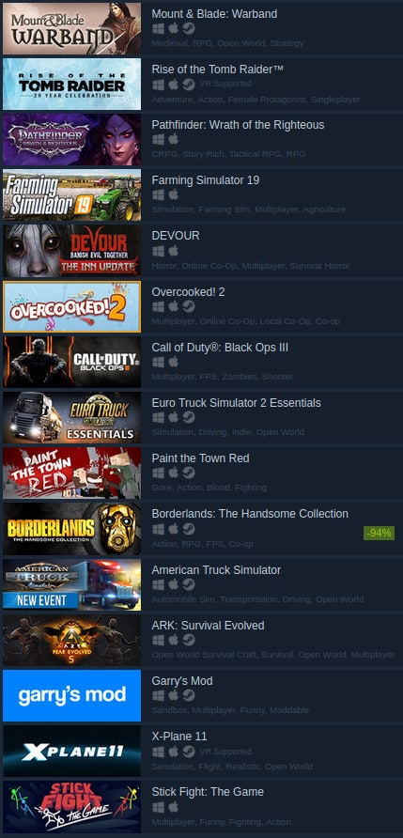Click the Windows icon under Farming Simulator 19
The image size is (403, 838).
pos(158,195)
